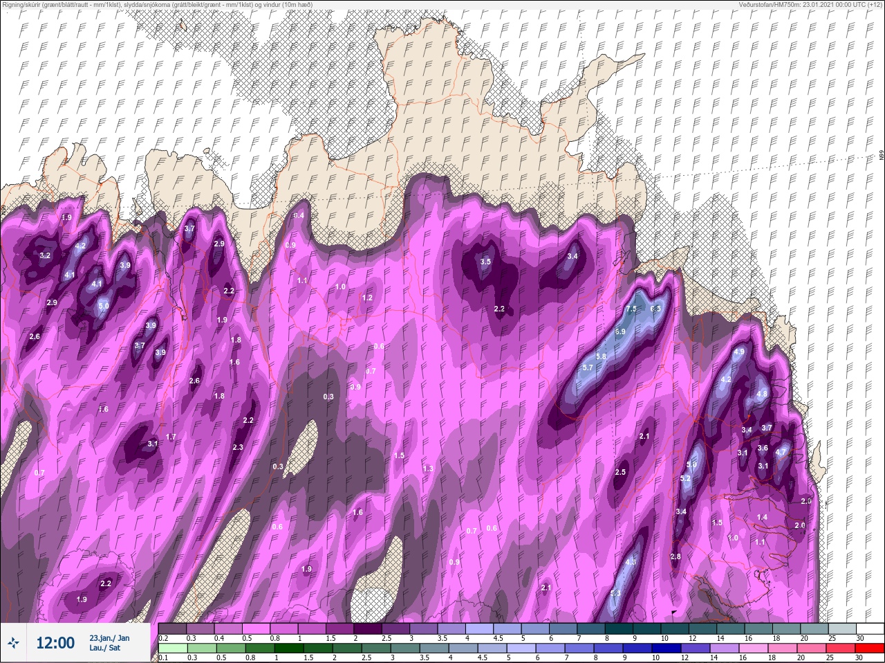Click the white swatch ending the upper legend row

click(x=870, y=628)
